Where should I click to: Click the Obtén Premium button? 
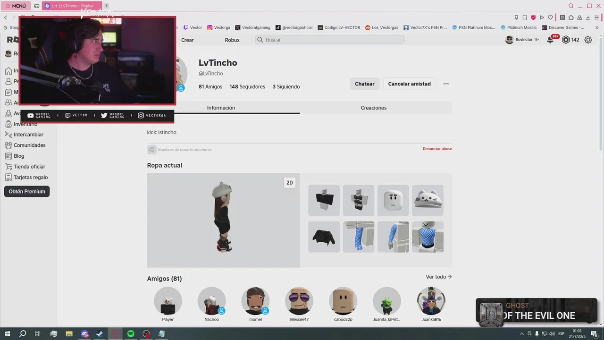pyautogui.click(x=26, y=191)
